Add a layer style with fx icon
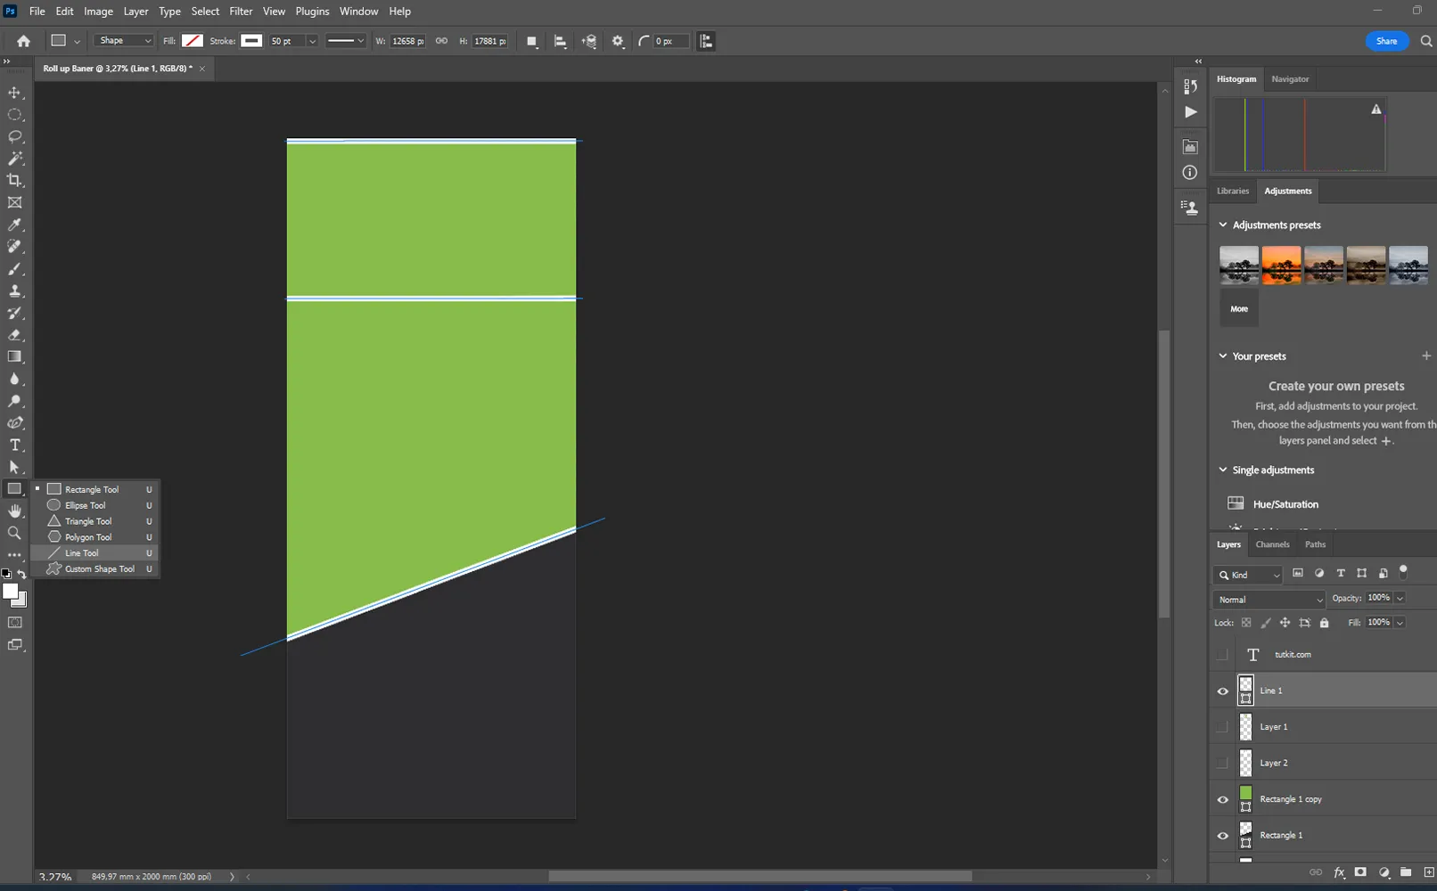 [1339, 873]
